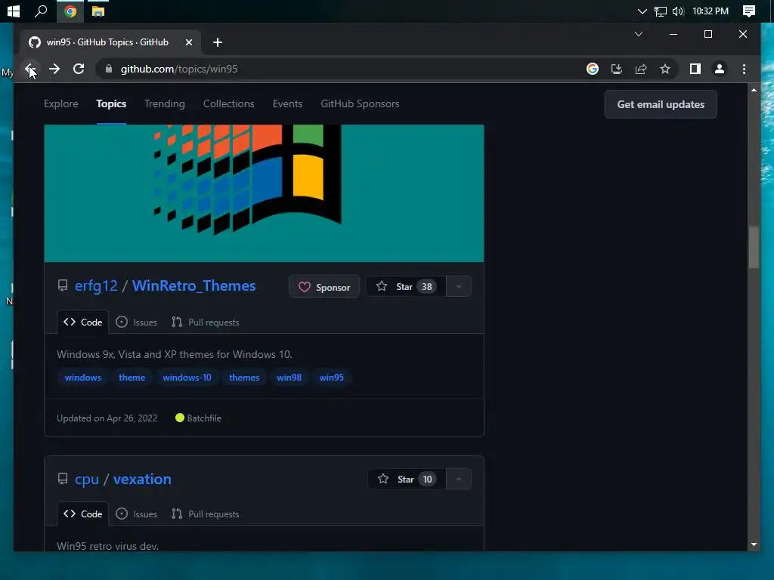
Task: Click the windows topic tag
Action: (82, 378)
